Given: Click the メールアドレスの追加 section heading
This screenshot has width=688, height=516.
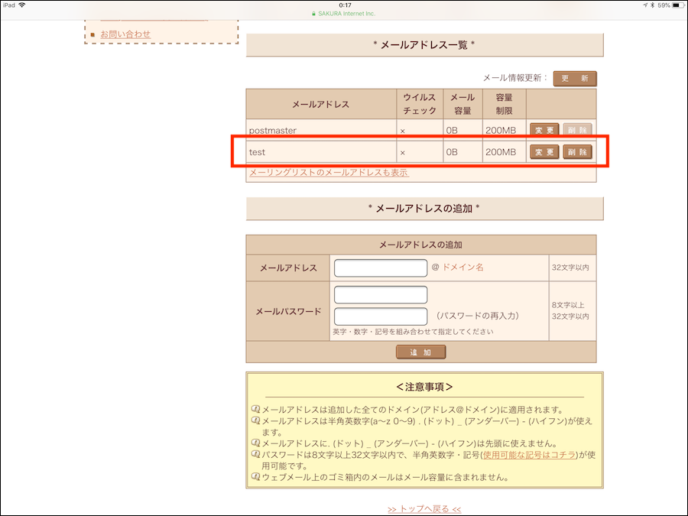Looking at the screenshot, I should [x=424, y=209].
